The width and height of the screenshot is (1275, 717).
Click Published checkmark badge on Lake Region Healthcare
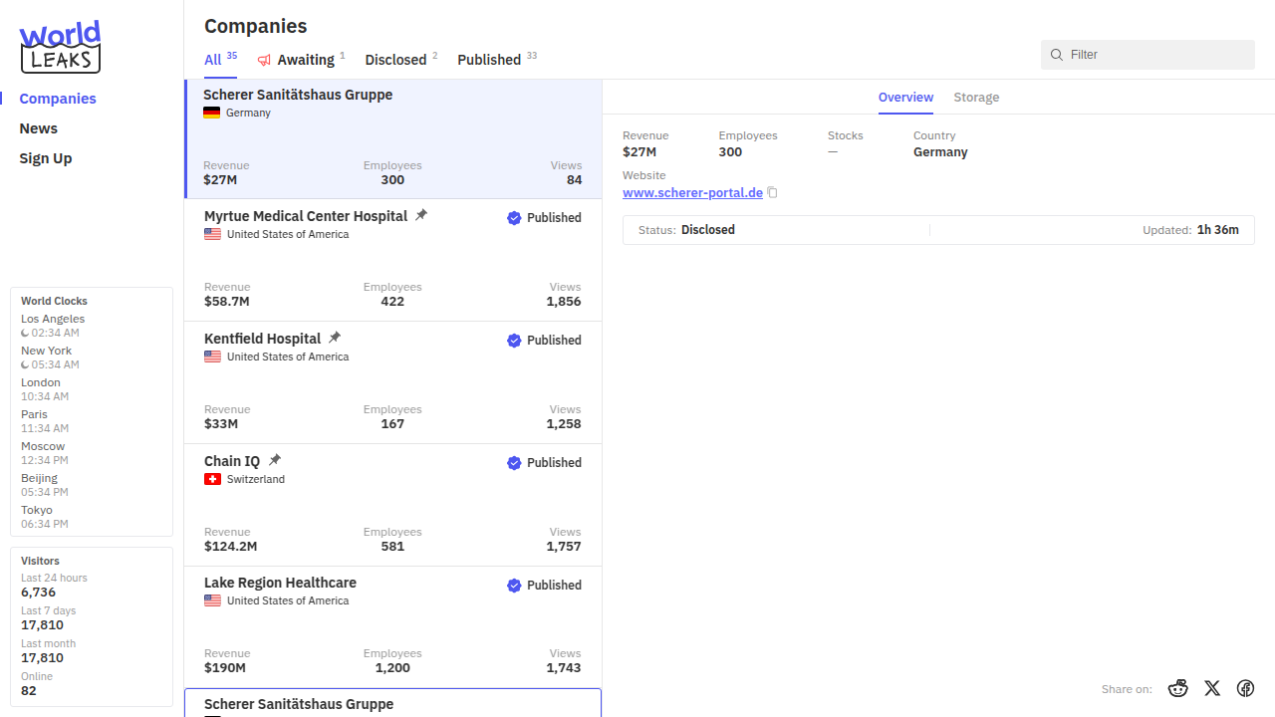click(x=514, y=586)
